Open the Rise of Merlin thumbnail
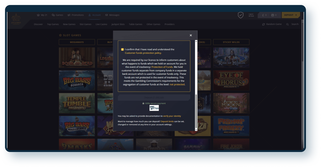The image size is (321, 167). (231, 58)
